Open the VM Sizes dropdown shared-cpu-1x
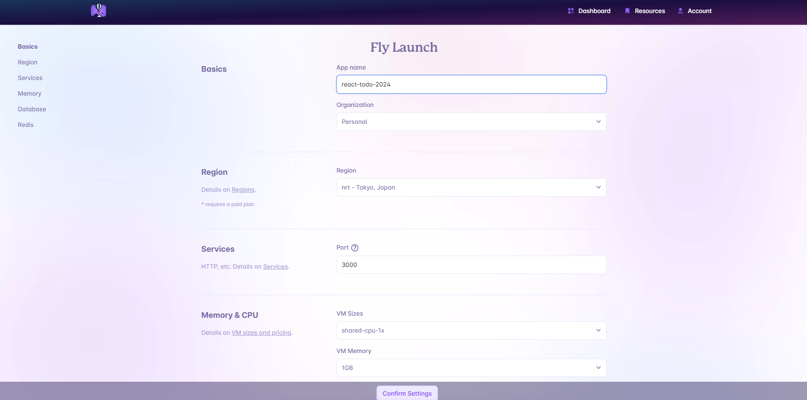807x400 pixels. point(471,330)
